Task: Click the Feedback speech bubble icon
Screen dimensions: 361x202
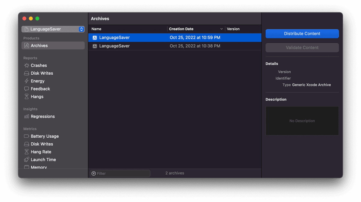Action: (x=26, y=89)
